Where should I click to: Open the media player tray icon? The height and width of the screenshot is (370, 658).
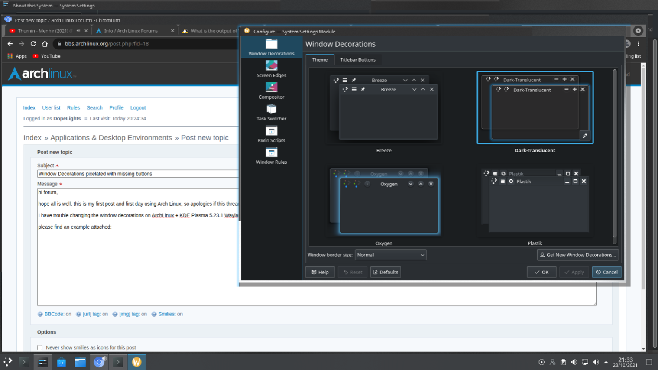click(542, 362)
